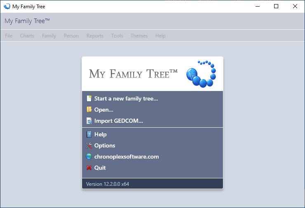The image size is (305, 208).
Task: Open the Help menu in the menu bar
Action: tap(160, 36)
